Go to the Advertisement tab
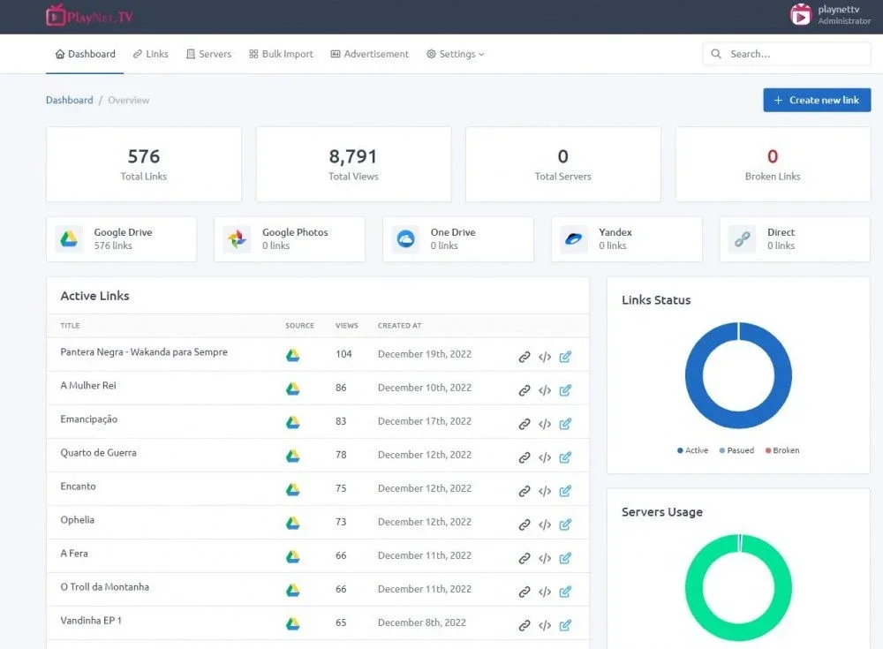This screenshot has width=883, height=649. pyautogui.click(x=369, y=54)
